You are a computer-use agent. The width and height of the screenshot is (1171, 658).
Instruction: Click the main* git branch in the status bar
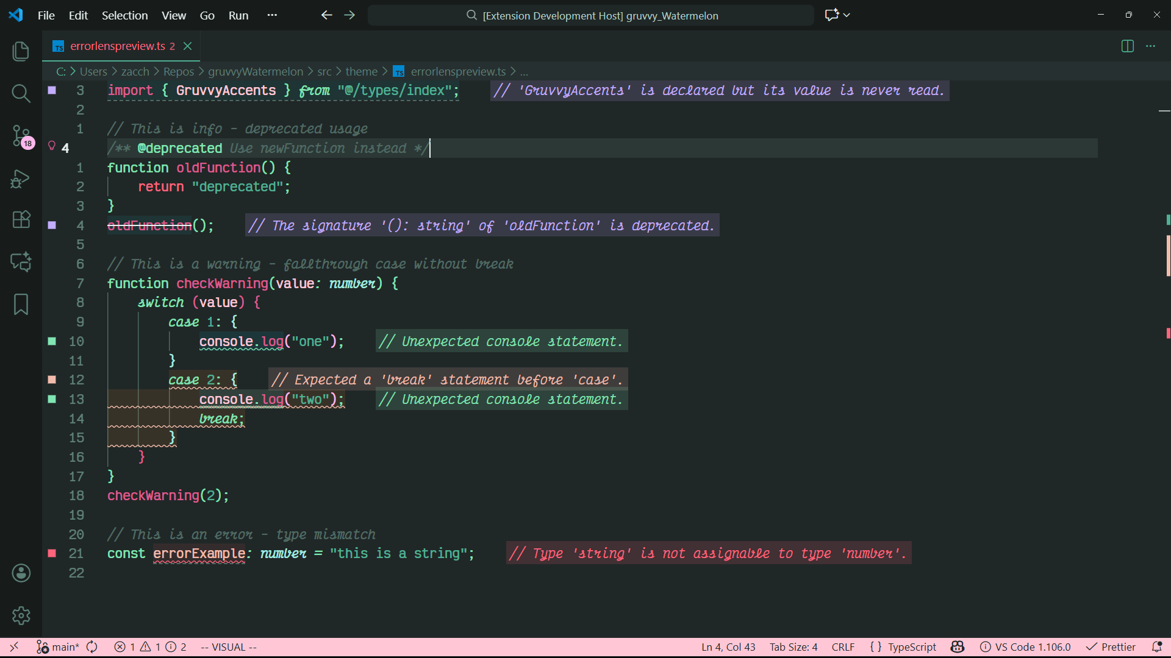coord(59,647)
